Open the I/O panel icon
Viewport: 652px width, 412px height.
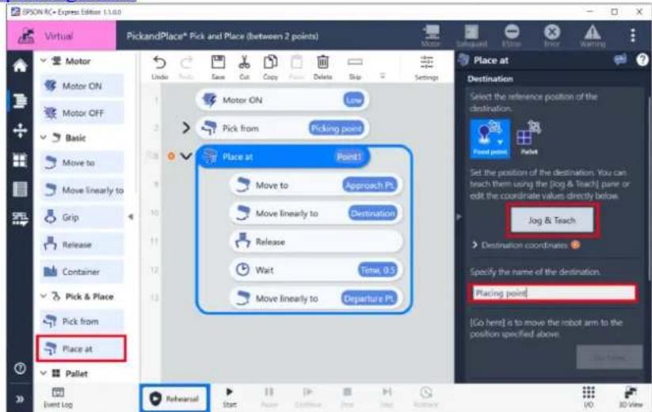point(589,397)
